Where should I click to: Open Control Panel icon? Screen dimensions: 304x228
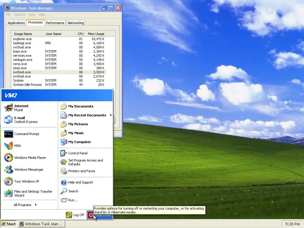(x=64, y=153)
